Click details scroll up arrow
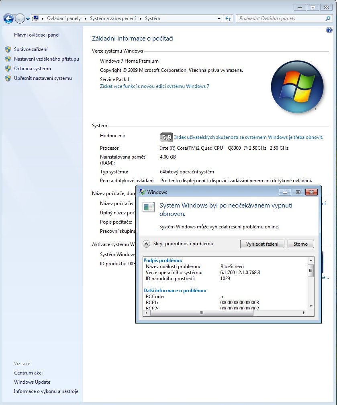337x405 pixels. click(311, 261)
